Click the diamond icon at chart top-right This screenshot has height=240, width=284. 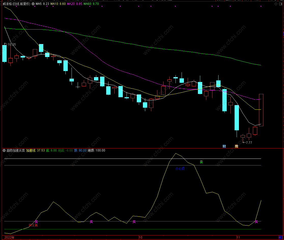[x=276, y=4]
